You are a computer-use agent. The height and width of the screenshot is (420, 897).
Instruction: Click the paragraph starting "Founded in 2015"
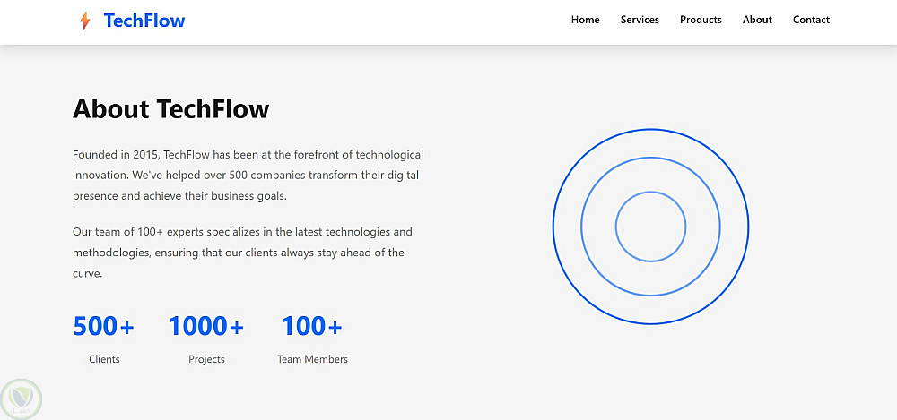[x=248, y=176]
